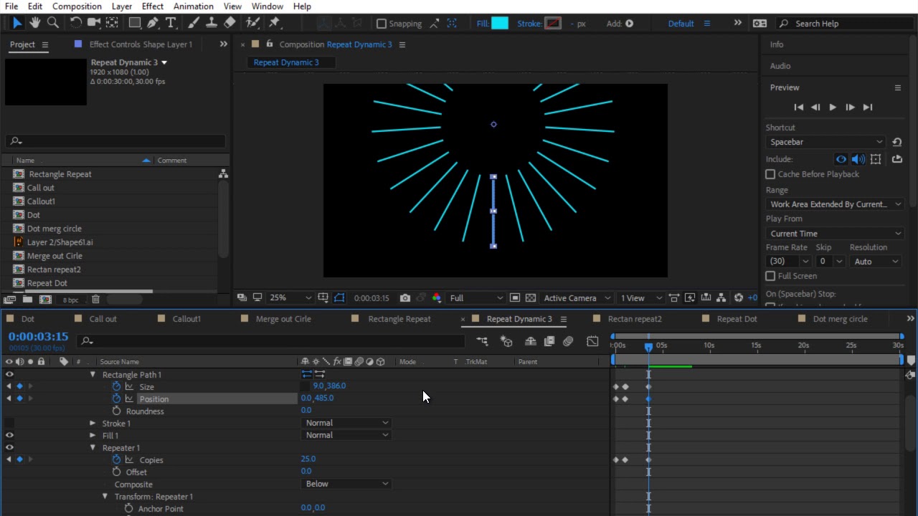Open the Play From Current Time dropdown

[835, 234]
